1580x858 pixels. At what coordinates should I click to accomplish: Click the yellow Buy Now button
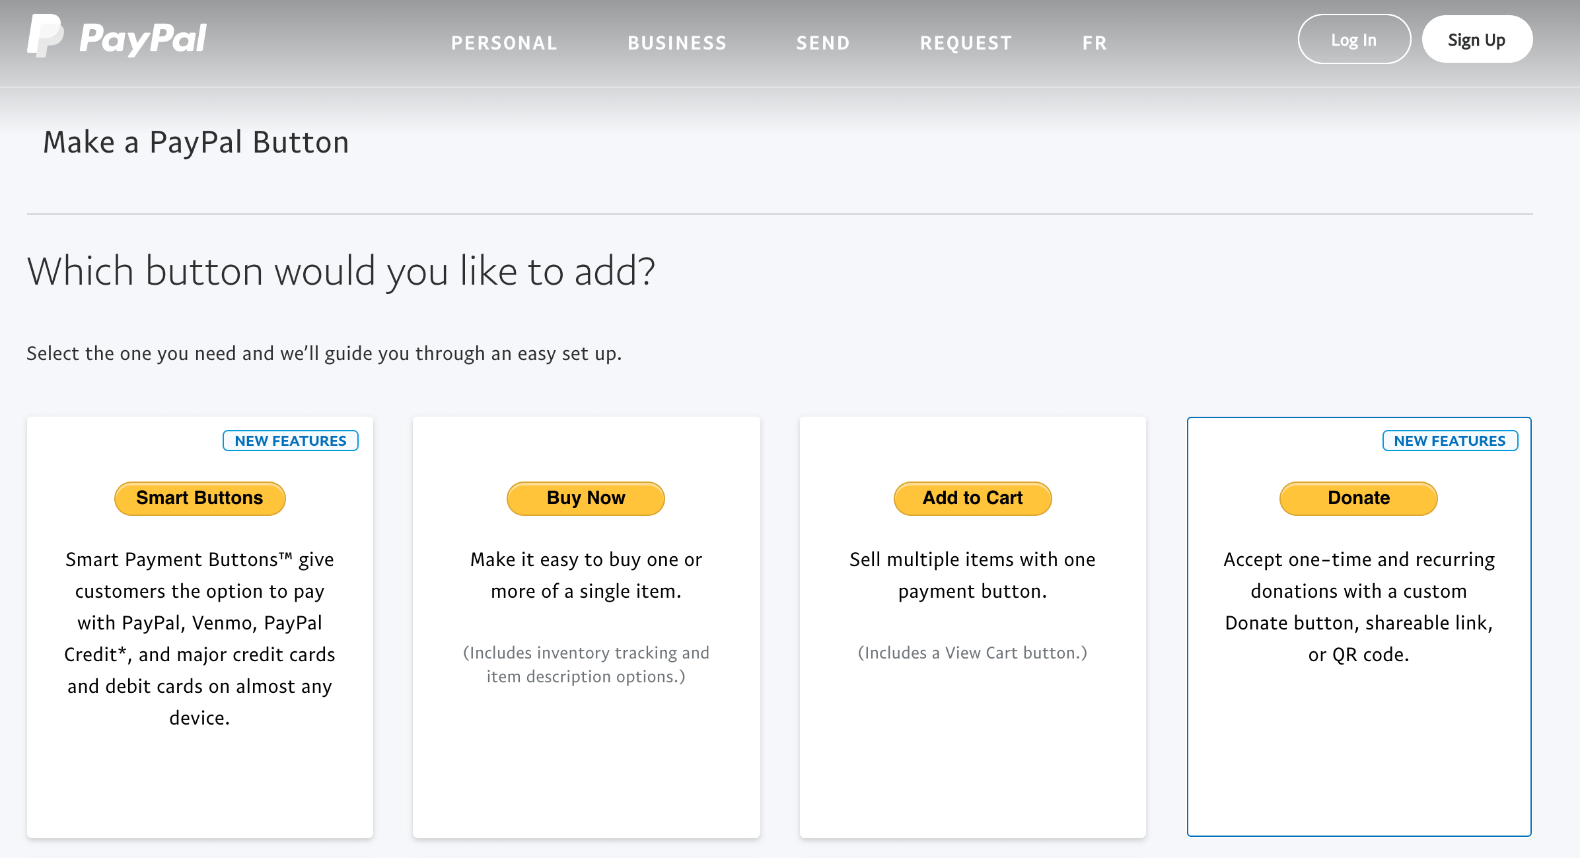pos(586,498)
